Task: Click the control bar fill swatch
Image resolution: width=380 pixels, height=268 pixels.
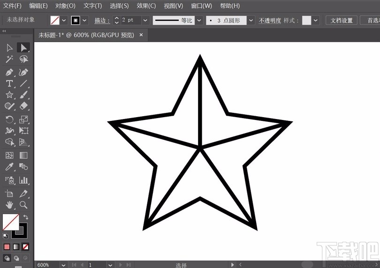Action: [x=55, y=20]
